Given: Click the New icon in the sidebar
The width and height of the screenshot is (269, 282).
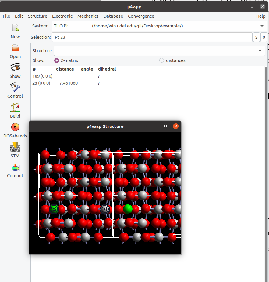Looking at the screenshot, I should click(x=15, y=28).
